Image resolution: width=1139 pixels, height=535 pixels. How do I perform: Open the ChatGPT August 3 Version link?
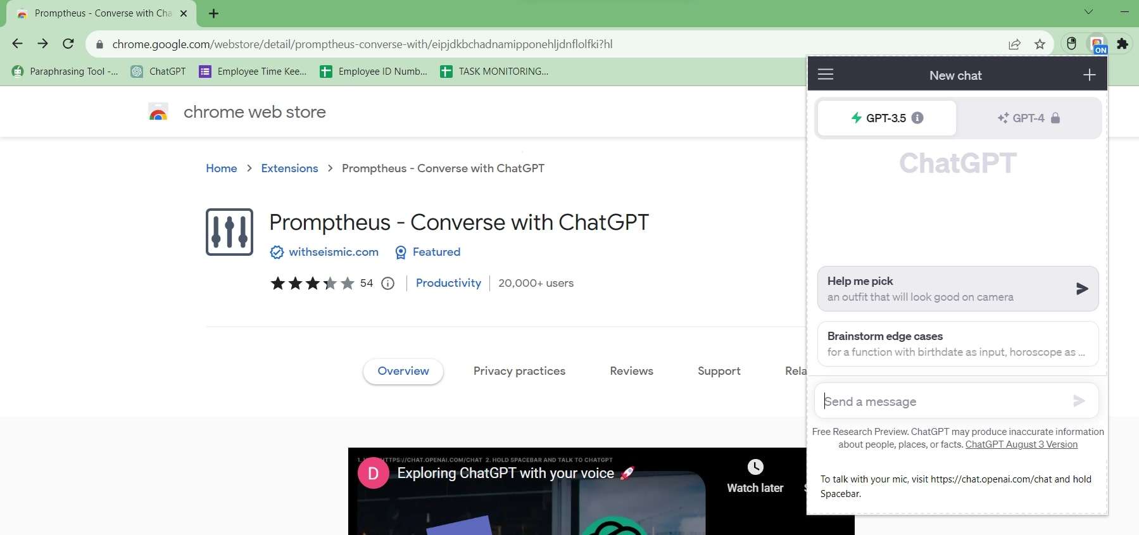1021,444
